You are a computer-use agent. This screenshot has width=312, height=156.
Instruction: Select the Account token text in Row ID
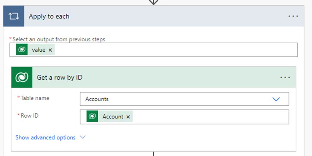click(x=113, y=117)
